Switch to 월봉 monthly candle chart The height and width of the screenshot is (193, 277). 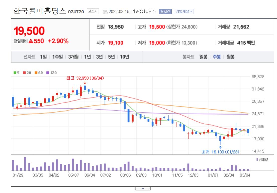click(230, 57)
